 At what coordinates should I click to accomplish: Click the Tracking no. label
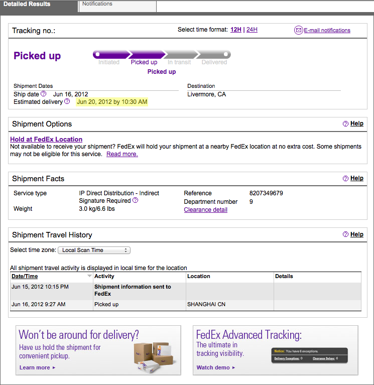[x=34, y=31]
